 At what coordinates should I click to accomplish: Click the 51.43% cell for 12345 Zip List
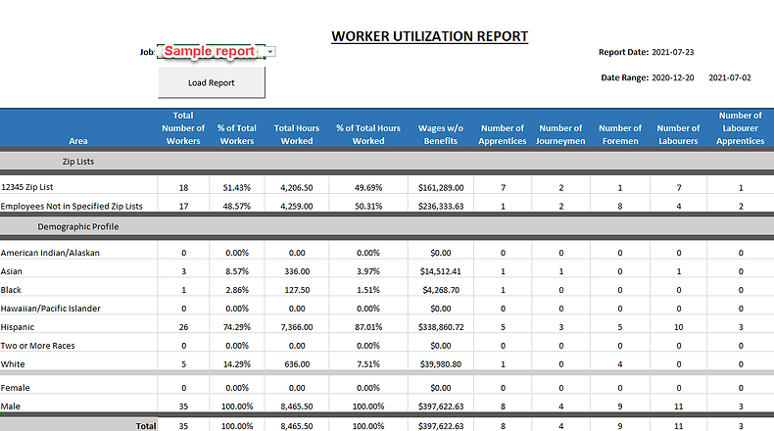pyautogui.click(x=237, y=188)
